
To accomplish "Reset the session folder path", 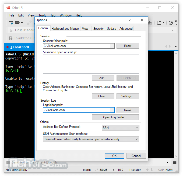I will [x=128, y=46].
